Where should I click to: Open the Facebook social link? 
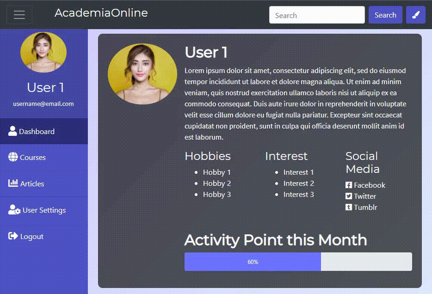tap(365, 185)
